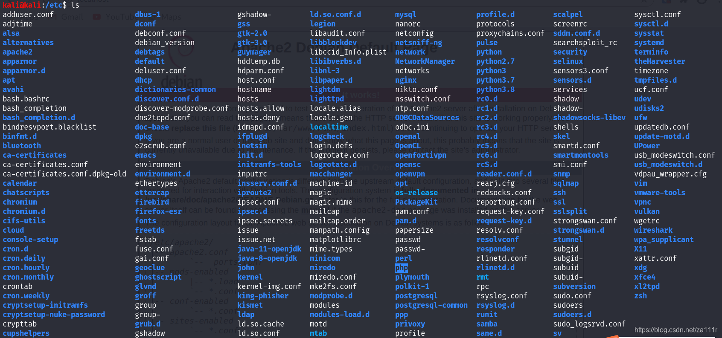The height and width of the screenshot is (338, 722).
Task: Select the theHarvester directory entry
Action: [660, 61]
